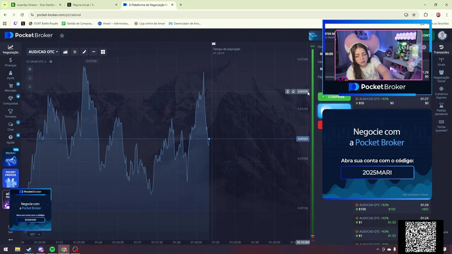Viewport: 452px width, 254px height.
Task: Click the gear icon beside UTC-3 time
Action: [x=51, y=61]
